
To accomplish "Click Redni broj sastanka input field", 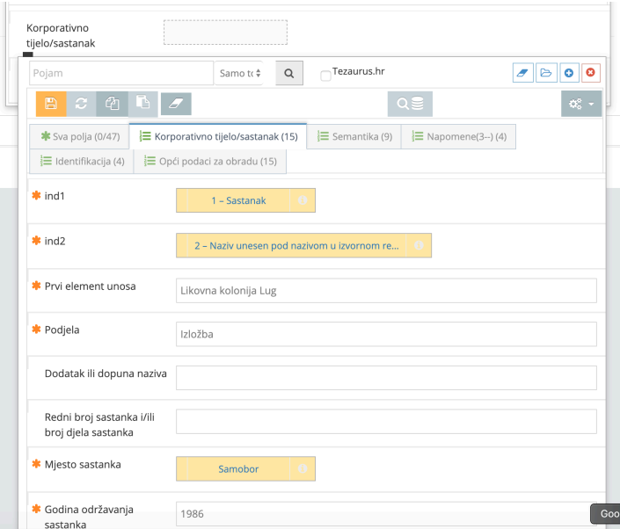I will (x=386, y=422).
